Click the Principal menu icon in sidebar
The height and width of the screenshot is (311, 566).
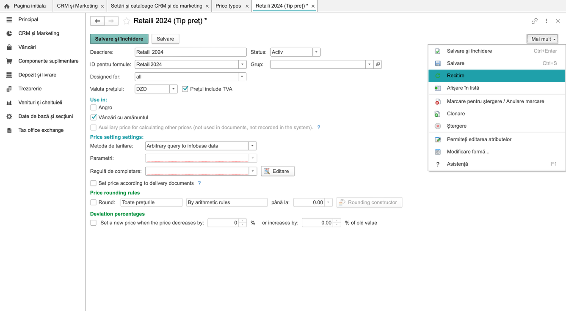pos(9,19)
